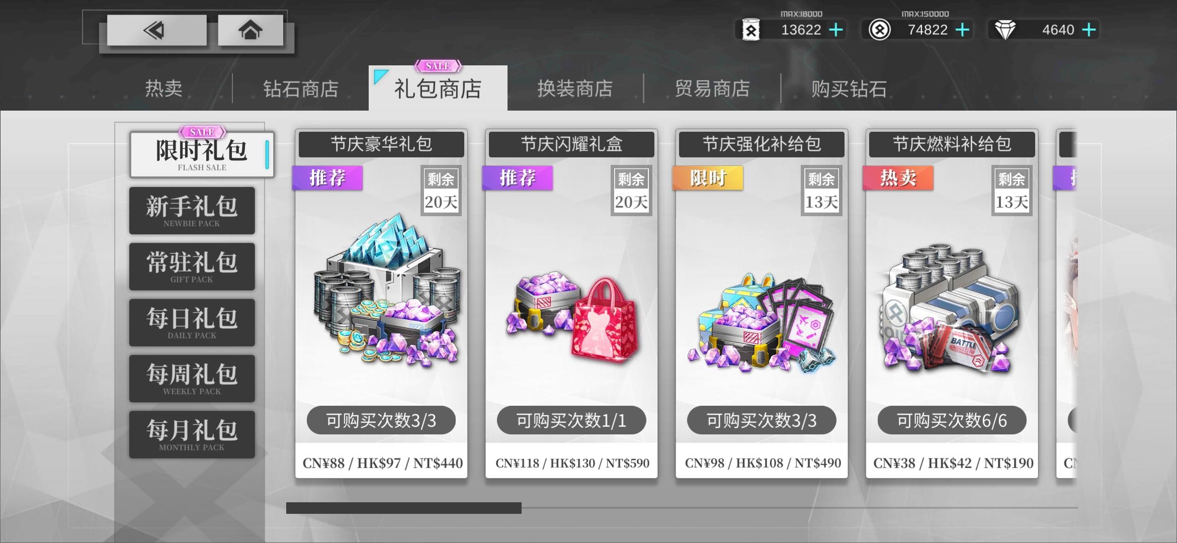This screenshot has width=1177, height=543.
Task: Select 每月礼包 Monthly Pack category
Action: (x=192, y=434)
